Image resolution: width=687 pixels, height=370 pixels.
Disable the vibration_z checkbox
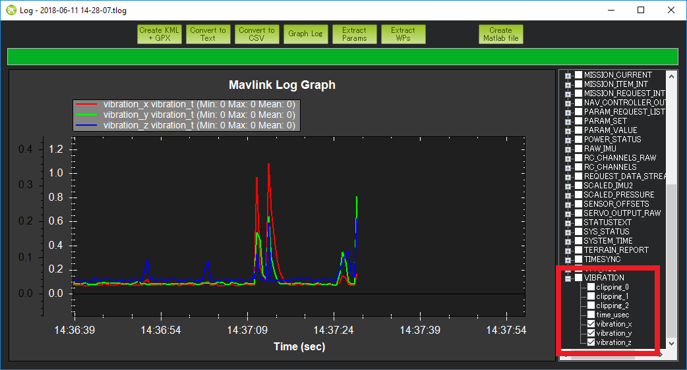[x=591, y=342]
